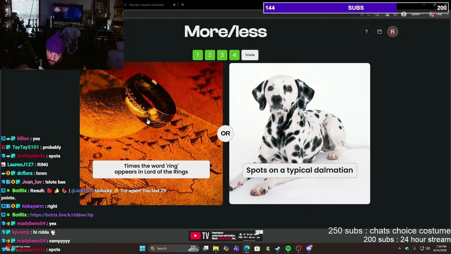The width and height of the screenshot is (451, 254).
Task: Click the More/less game title
Action: point(225,32)
